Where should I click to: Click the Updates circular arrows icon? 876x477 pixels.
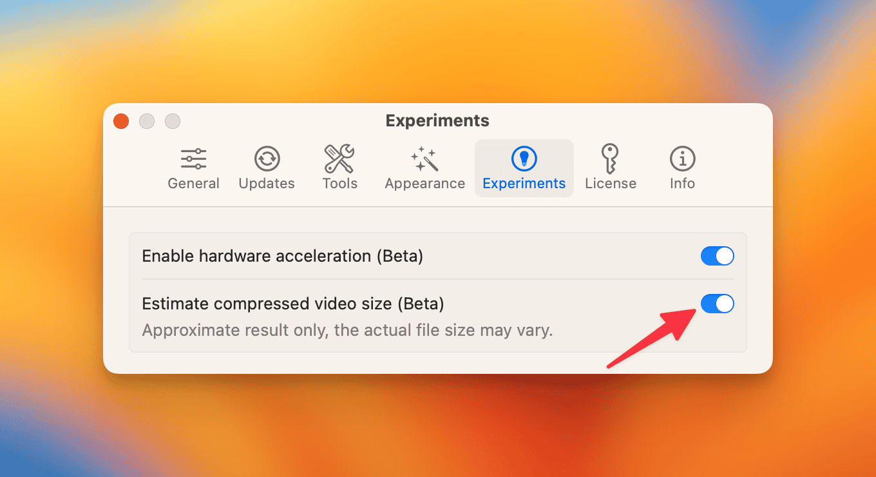tap(267, 159)
